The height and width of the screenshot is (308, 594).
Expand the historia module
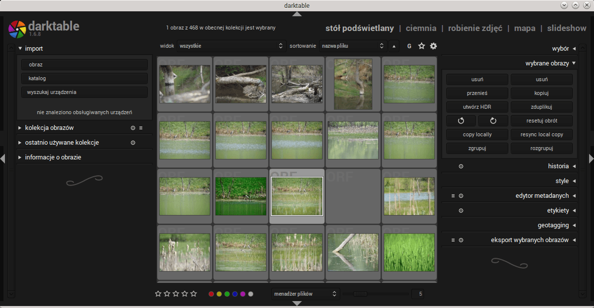pyautogui.click(x=574, y=166)
